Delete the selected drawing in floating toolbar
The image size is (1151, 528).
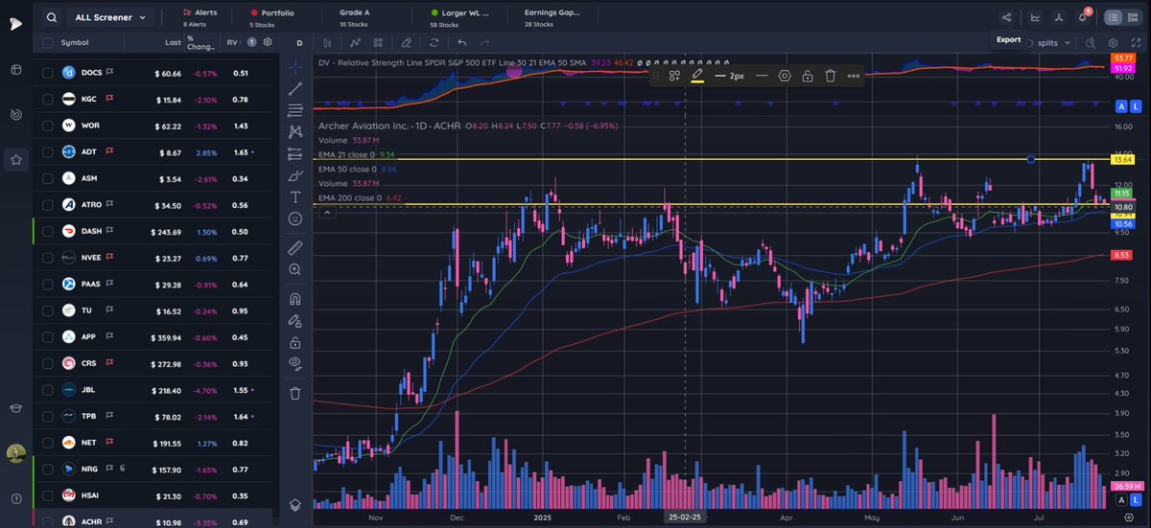[x=831, y=75]
